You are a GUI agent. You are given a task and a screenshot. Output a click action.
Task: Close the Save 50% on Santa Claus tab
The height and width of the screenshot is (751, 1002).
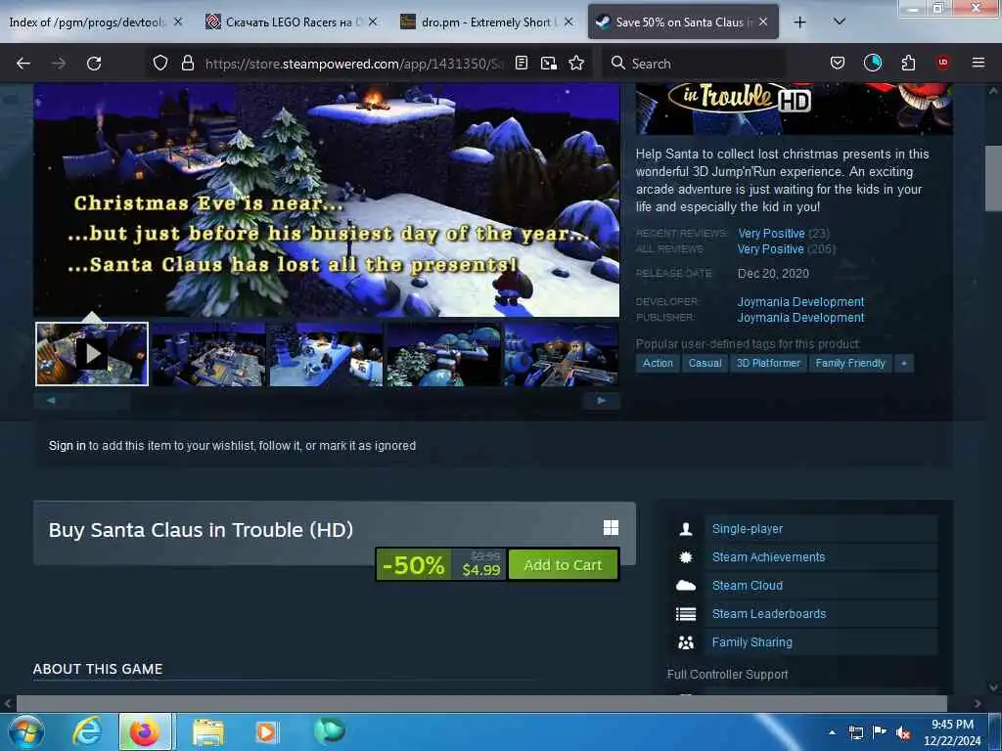763,22
